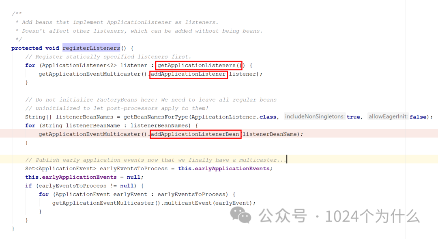Image resolution: width=438 pixels, height=239 pixels.
Task: Click the void return type keyword
Action: click(x=52, y=48)
